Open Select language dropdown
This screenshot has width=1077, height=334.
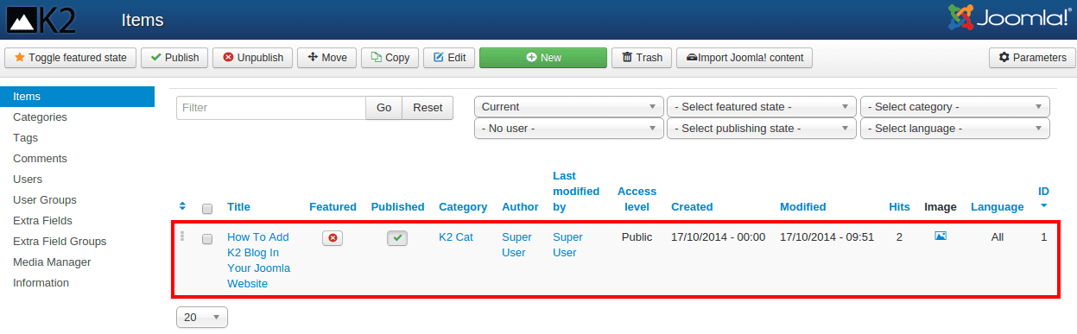[x=955, y=129]
